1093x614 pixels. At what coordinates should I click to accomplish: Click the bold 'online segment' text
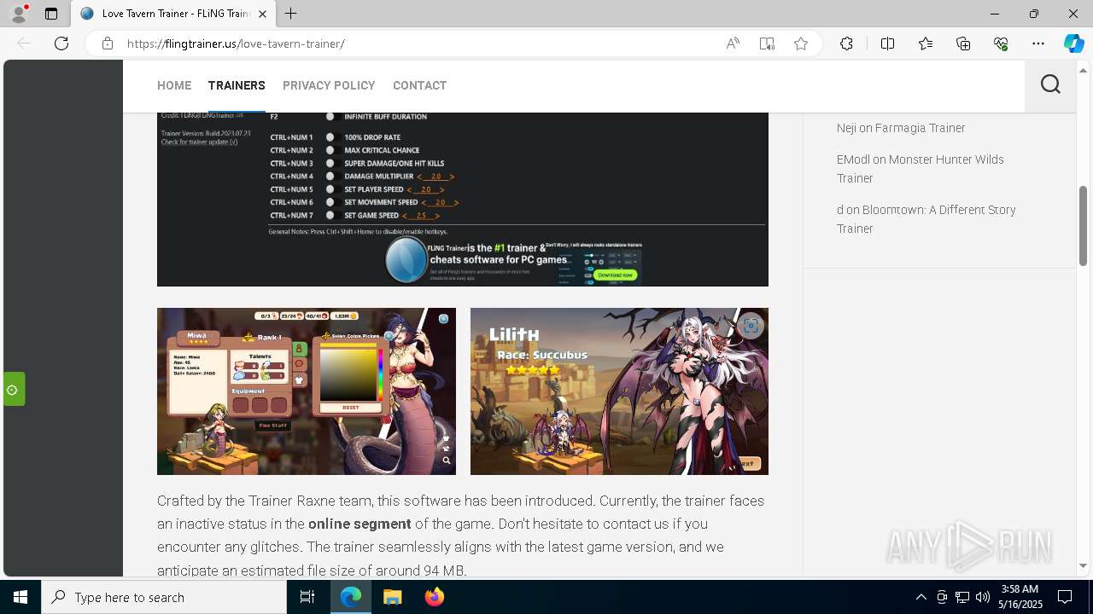point(359,524)
